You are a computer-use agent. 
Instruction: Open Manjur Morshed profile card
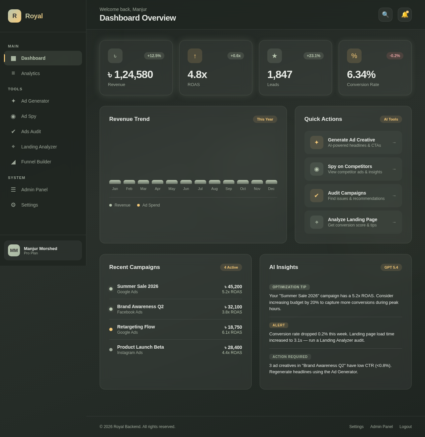(43, 250)
